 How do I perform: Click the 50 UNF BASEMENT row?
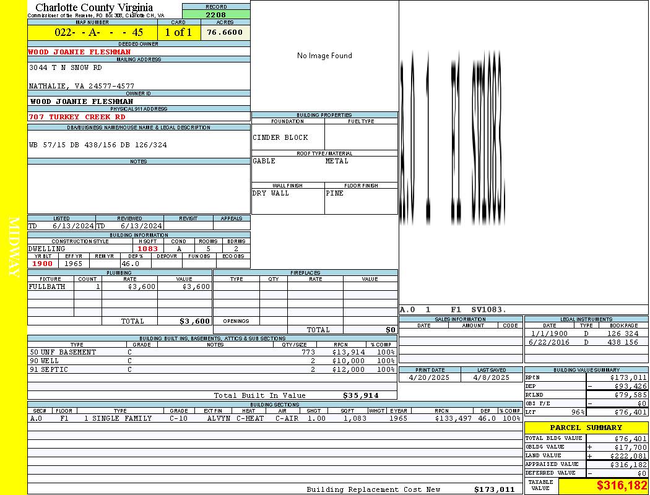tap(212, 352)
